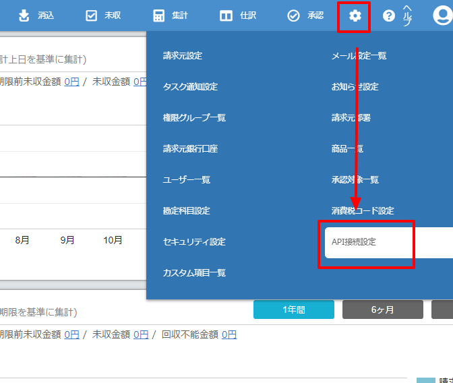This screenshot has width=453, height=383.
Task: Click upper 期限前未収金額 0円 link
Action: click(71, 82)
